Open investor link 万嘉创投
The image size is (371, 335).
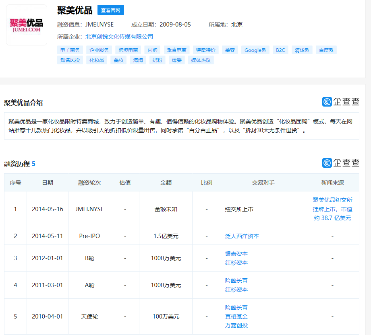click(x=236, y=326)
